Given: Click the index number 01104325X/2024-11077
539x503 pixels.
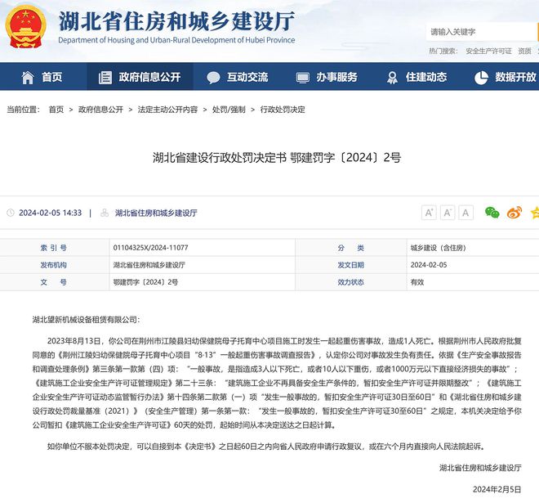Looking at the screenshot, I should [150, 248].
